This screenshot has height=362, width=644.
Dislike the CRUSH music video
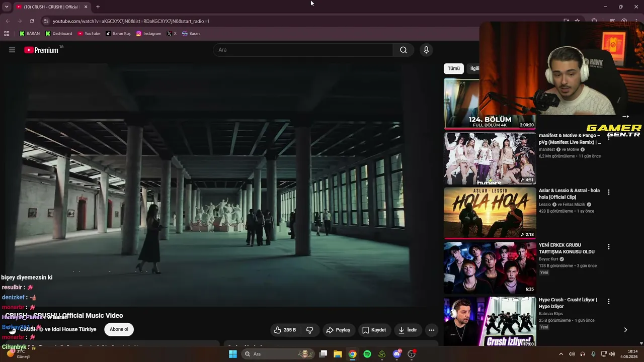tap(310, 330)
